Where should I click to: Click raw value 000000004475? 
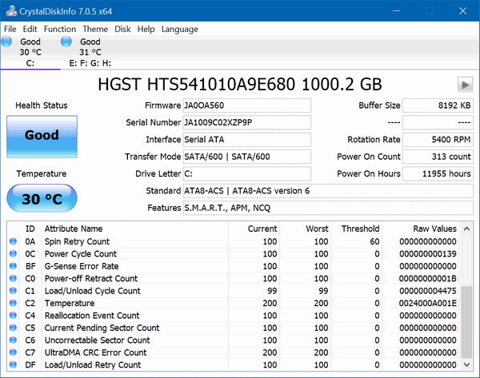(x=428, y=291)
